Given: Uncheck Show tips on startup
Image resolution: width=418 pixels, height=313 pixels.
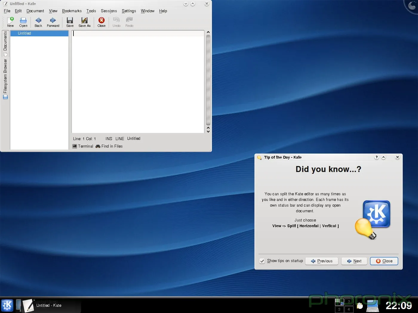Looking at the screenshot, I should [262, 261].
